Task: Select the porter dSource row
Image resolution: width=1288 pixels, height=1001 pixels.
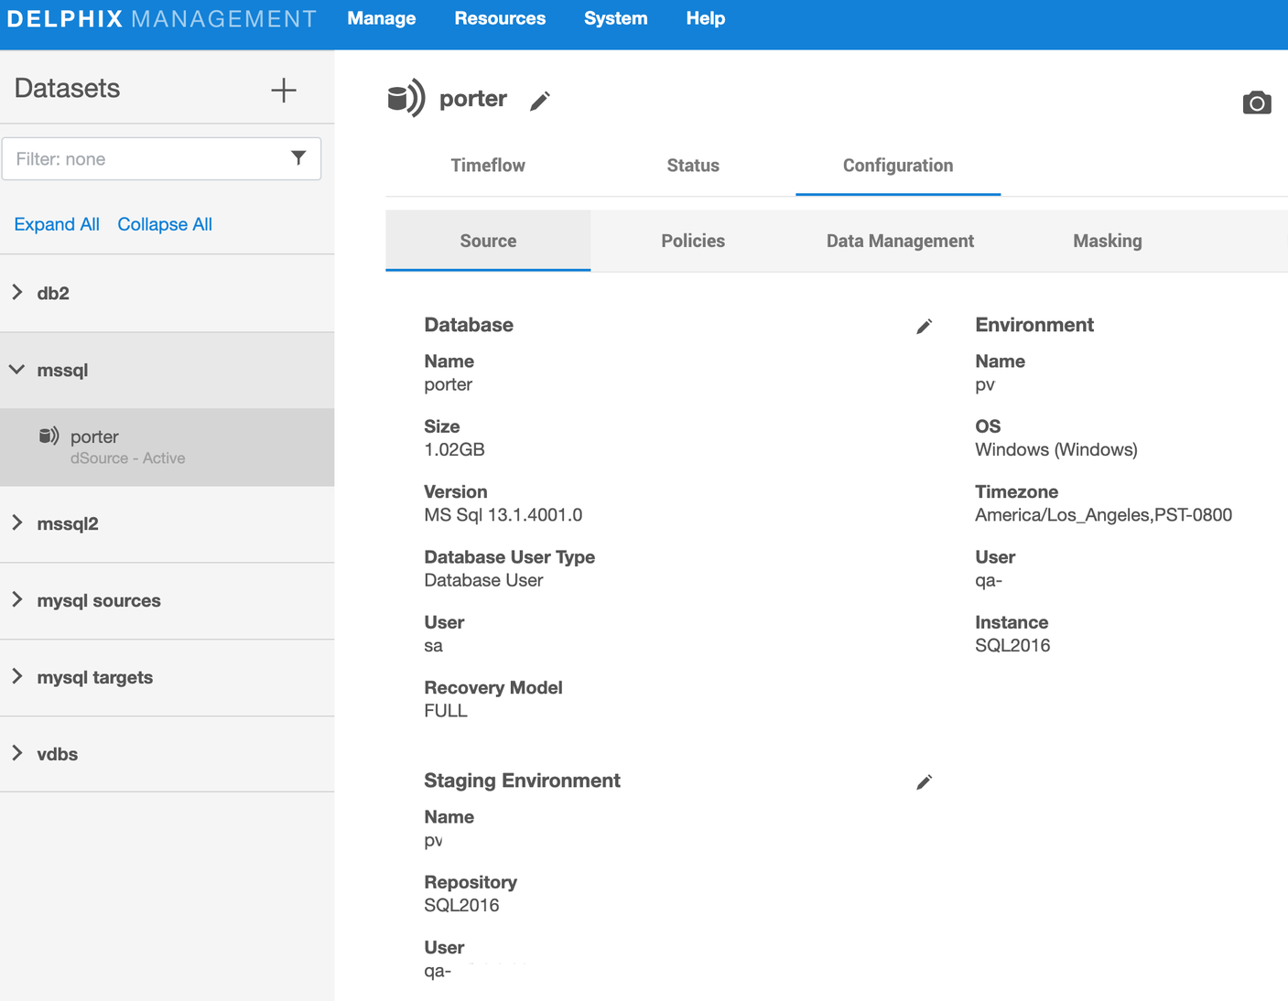Action: click(167, 447)
